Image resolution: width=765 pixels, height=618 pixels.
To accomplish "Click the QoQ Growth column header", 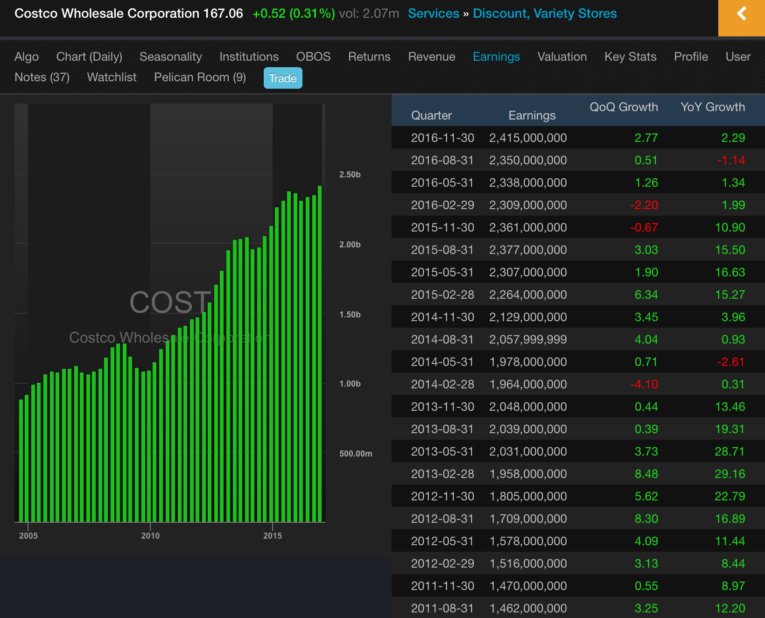I will coord(624,107).
